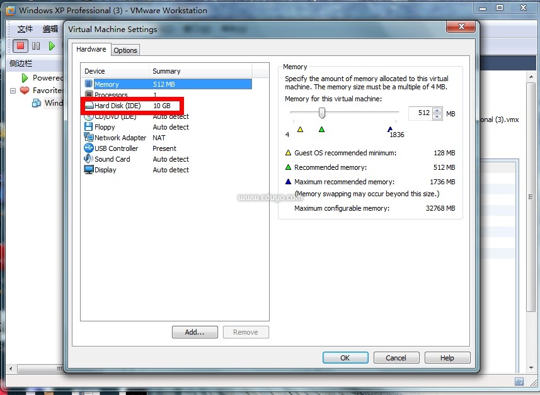Collapse the Favorites tree node
The image size is (540, 395).
click(13, 91)
